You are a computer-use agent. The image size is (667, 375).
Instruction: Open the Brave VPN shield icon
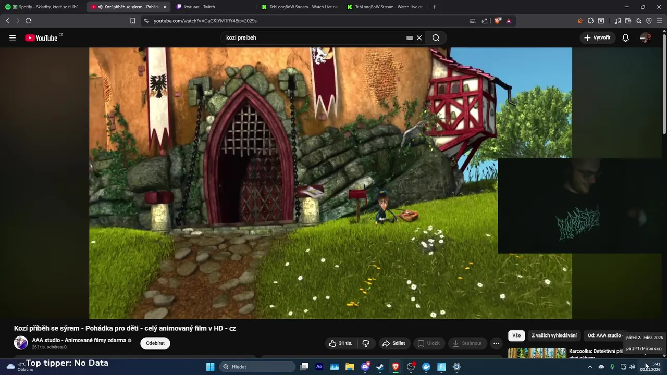(649, 21)
